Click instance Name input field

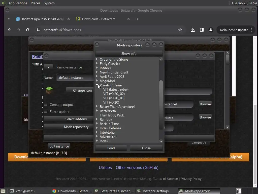[75, 78]
